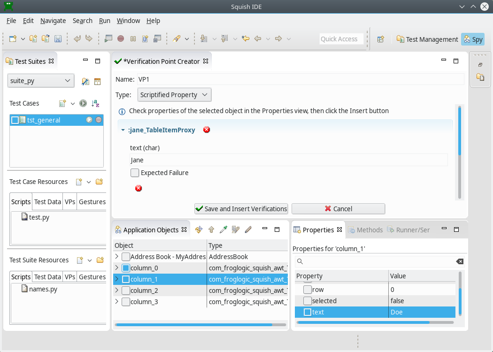Click the Save toolbar icon

pyautogui.click(x=58, y=38)
